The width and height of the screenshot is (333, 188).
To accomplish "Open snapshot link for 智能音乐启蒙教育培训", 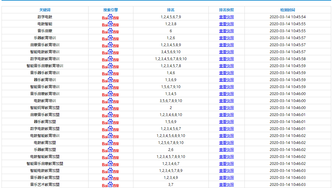I will coord(226,66).
